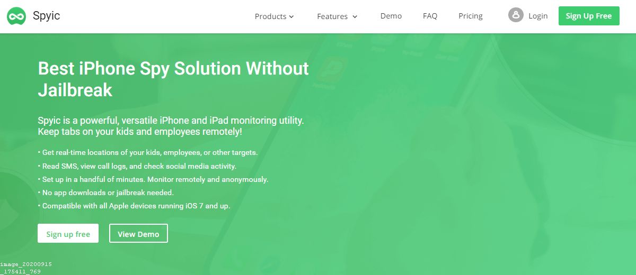636x275 pixels.
Task: Navigate to the Pricing page
Action: (x=471, y=16)
